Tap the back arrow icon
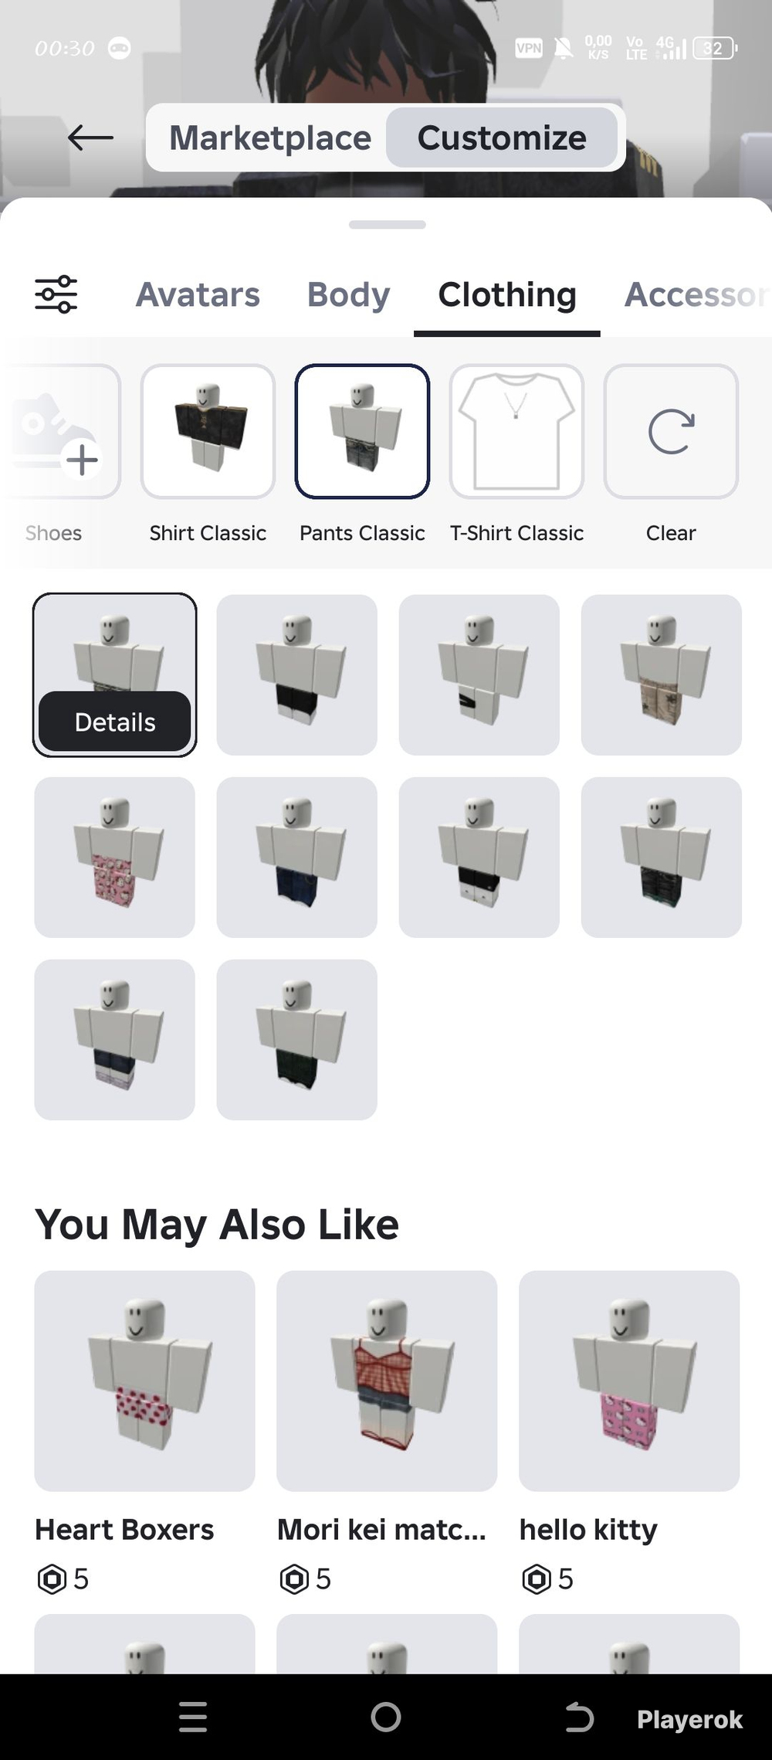Image resolution: width=772 pixels, height=1760 pixels. click(90, 138)
